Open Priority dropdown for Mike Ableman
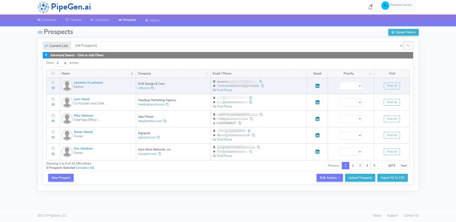 pyautogui.click(x=351, y=119)
